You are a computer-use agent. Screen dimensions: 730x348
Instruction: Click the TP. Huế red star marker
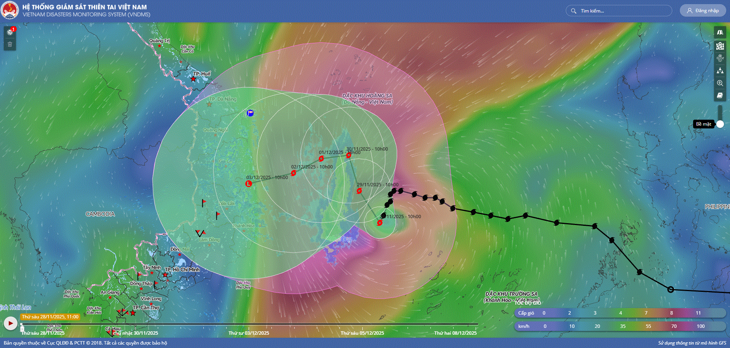[194, 79]
